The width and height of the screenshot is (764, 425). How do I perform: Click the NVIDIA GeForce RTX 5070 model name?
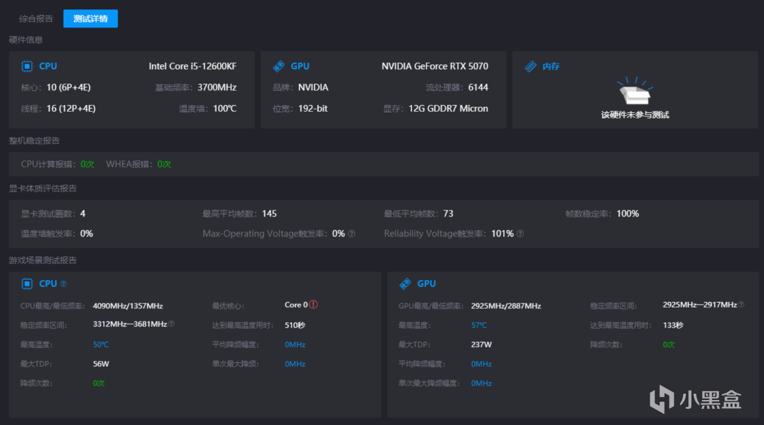click(x=435, y=66)
